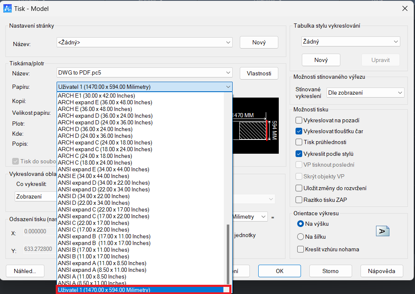Choose ARCH D (24.00 x 36.00 Inches)
The image size is (415, 294).
pos(95,136)
